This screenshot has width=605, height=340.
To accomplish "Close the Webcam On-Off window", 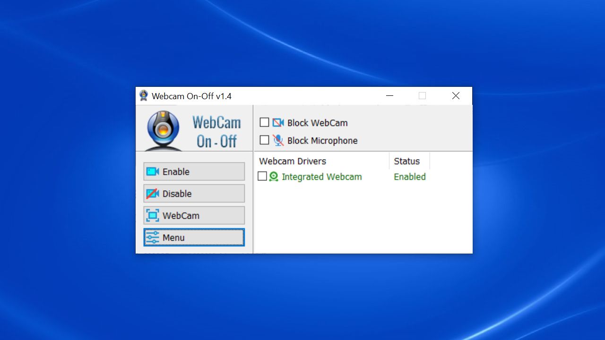I will click(456, 96).
